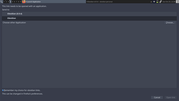Image resolution: width=179 pixels, height=101 pixels.
Task: Select the highlighted Obsidian entry
Action: pos(89,18)
